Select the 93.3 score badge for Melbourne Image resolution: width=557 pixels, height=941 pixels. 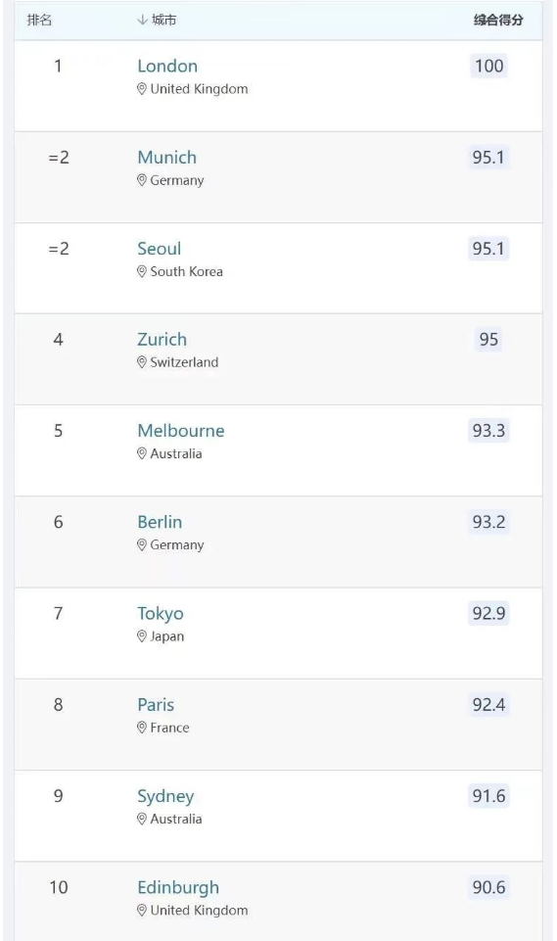pos(488,430)
